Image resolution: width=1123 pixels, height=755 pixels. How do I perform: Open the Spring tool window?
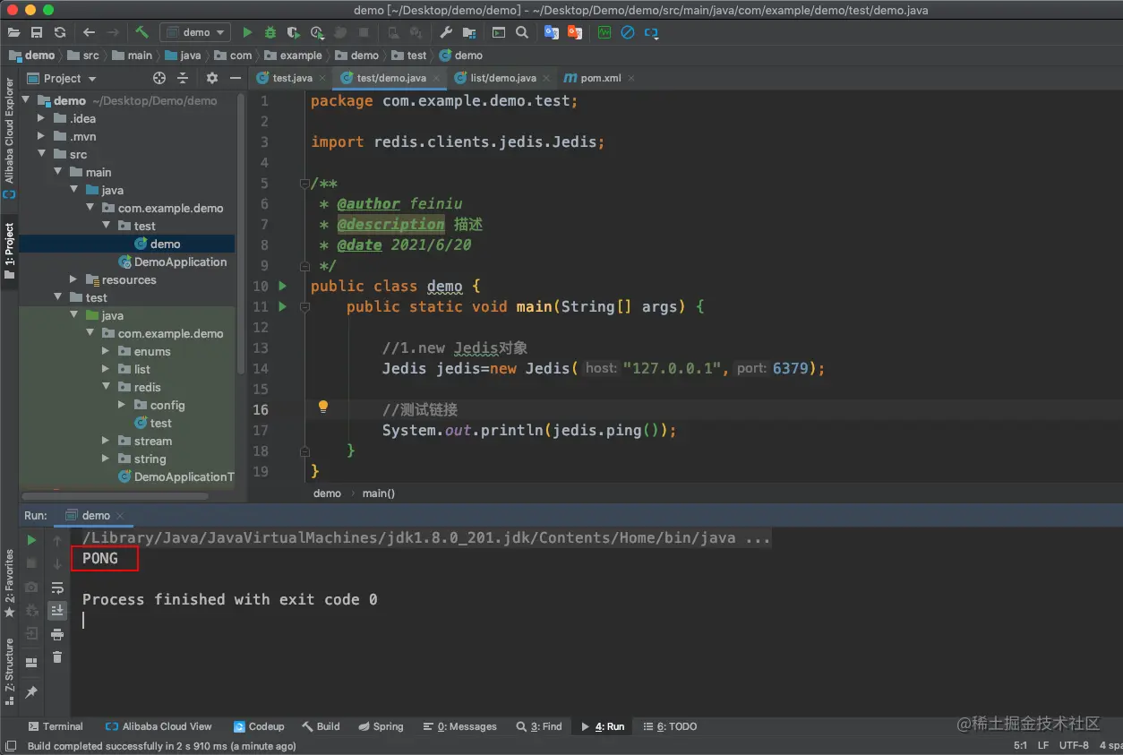381,726
